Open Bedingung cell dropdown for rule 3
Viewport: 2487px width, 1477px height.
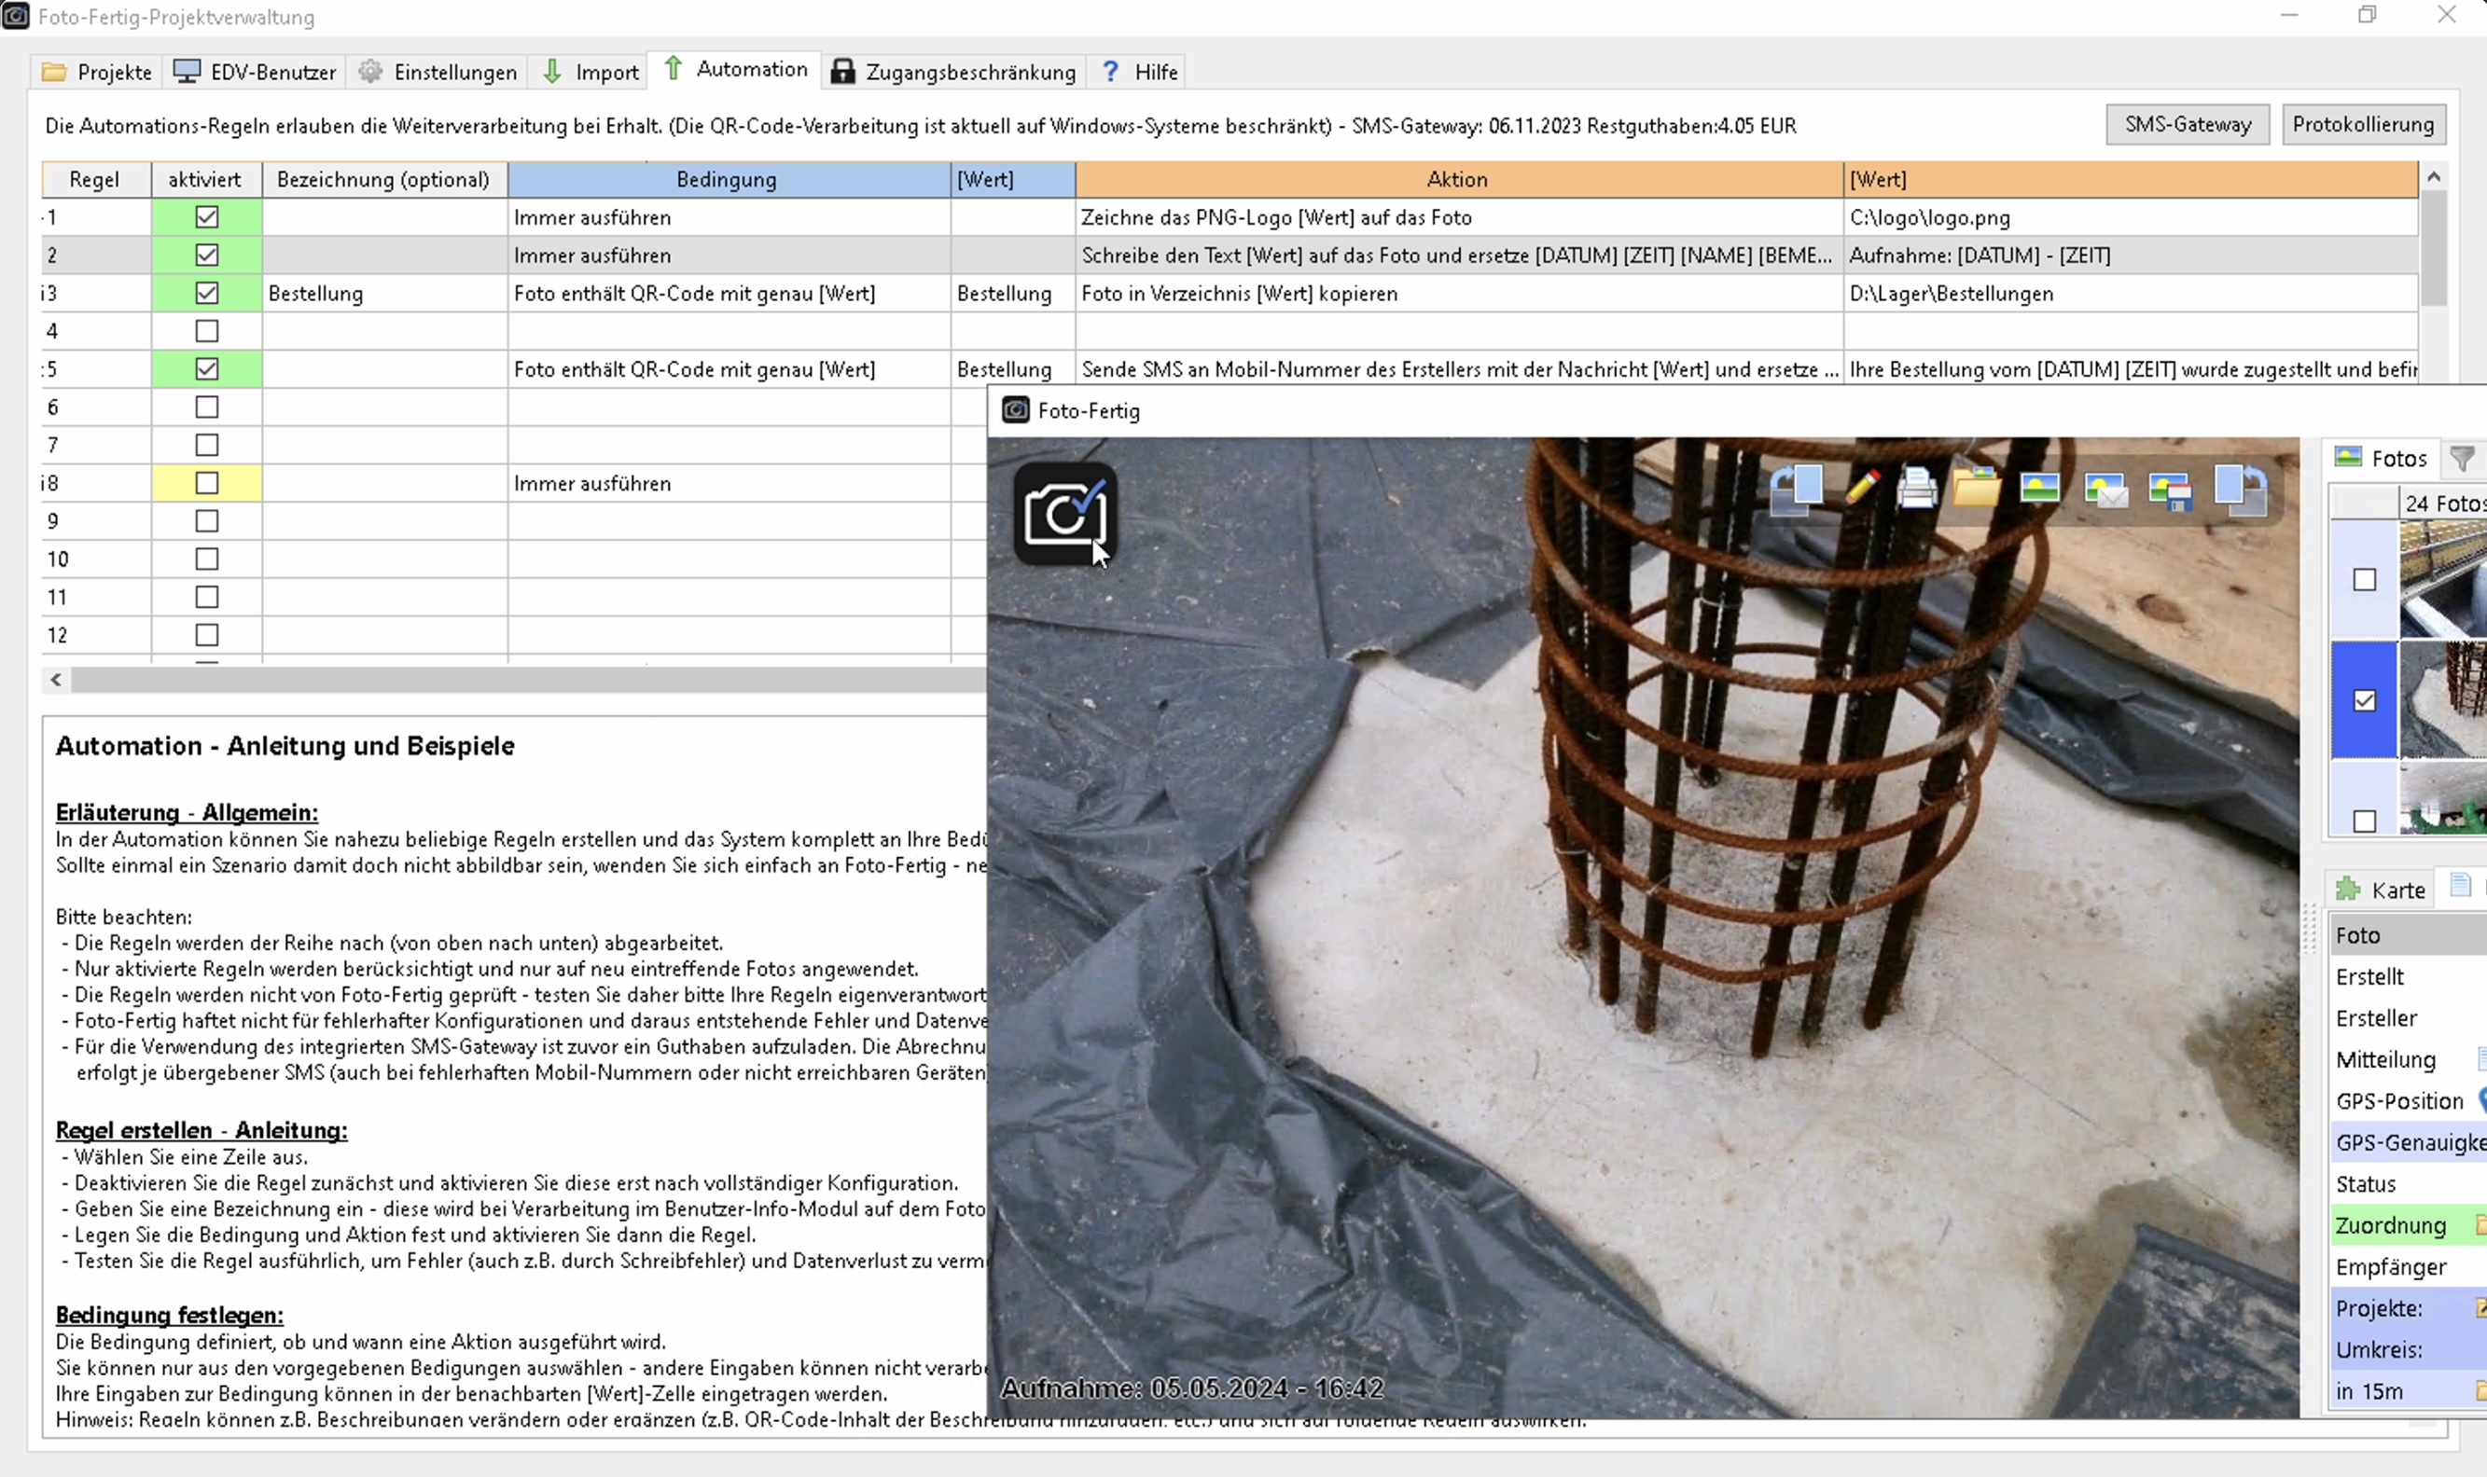tap(728, 294)
